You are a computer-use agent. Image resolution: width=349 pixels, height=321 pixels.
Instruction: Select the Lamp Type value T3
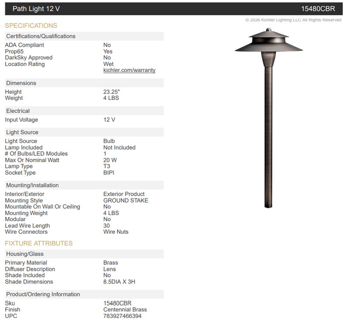[106, 166]
